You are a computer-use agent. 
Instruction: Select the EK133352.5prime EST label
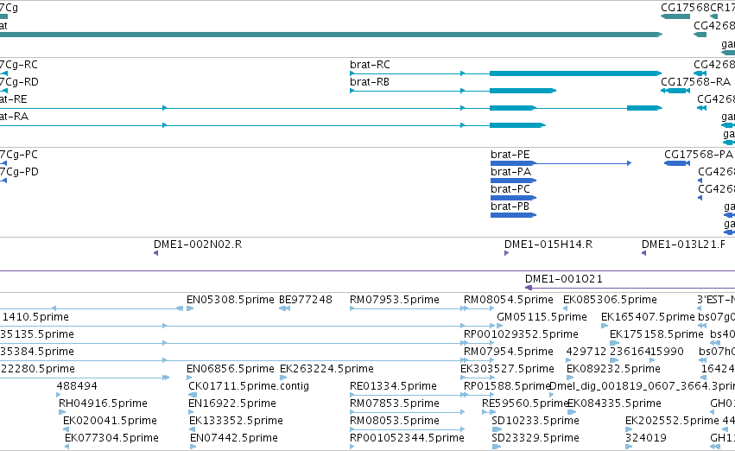click(x=236, y=421)
